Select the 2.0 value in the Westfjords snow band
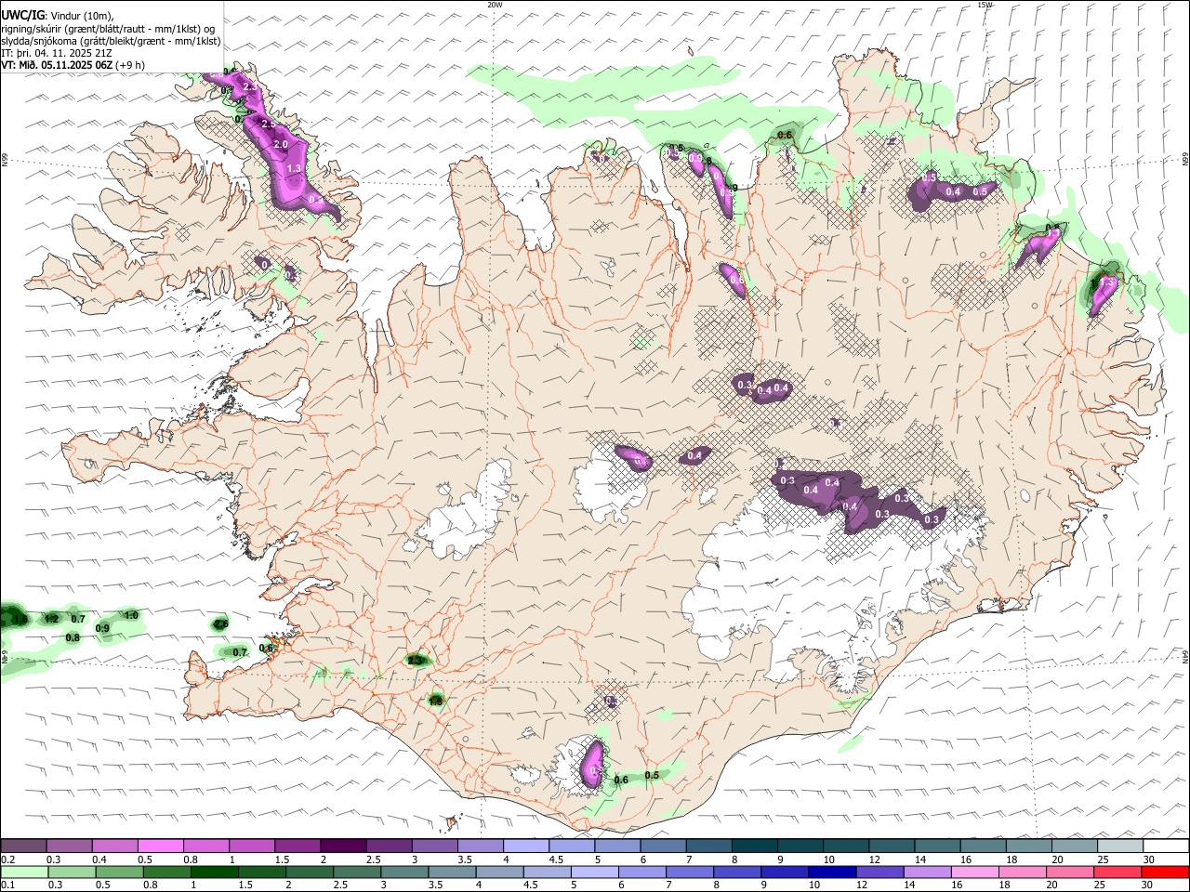Screen dimensions: 1190x892 [281, 144]
